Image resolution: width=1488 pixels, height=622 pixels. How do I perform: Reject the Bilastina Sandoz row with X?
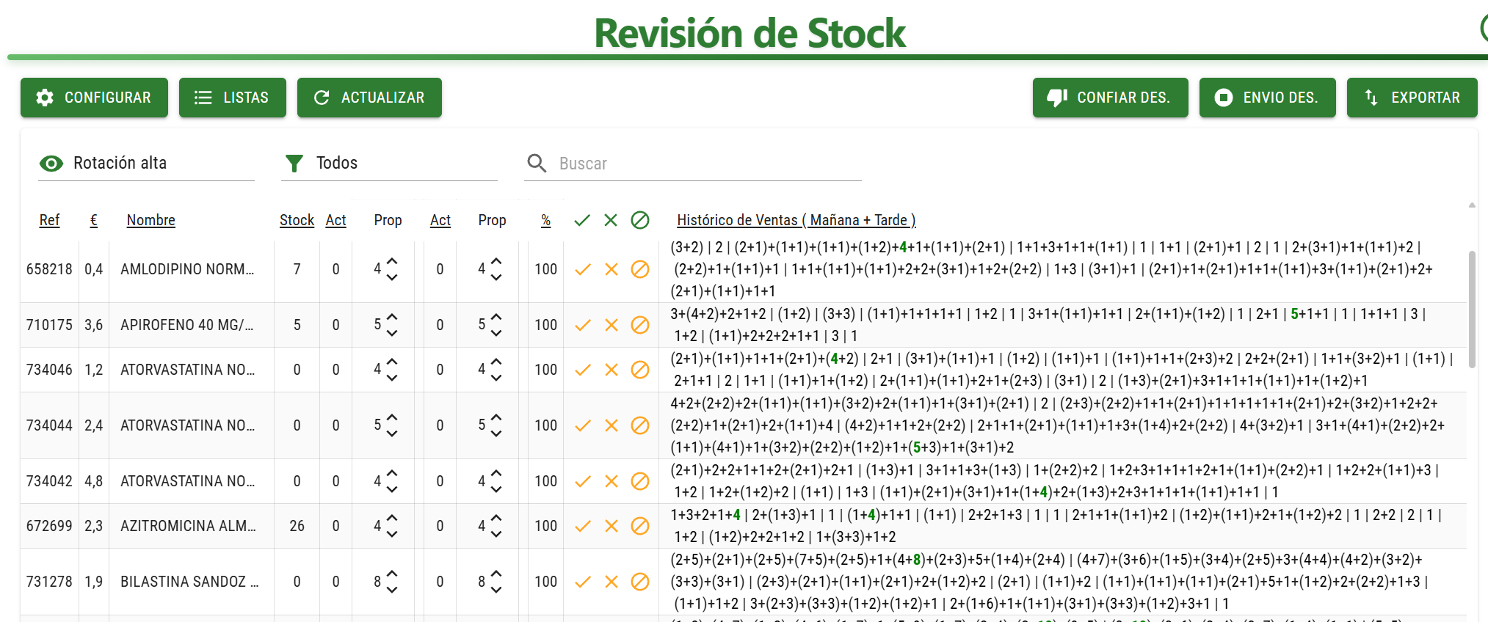611,582
